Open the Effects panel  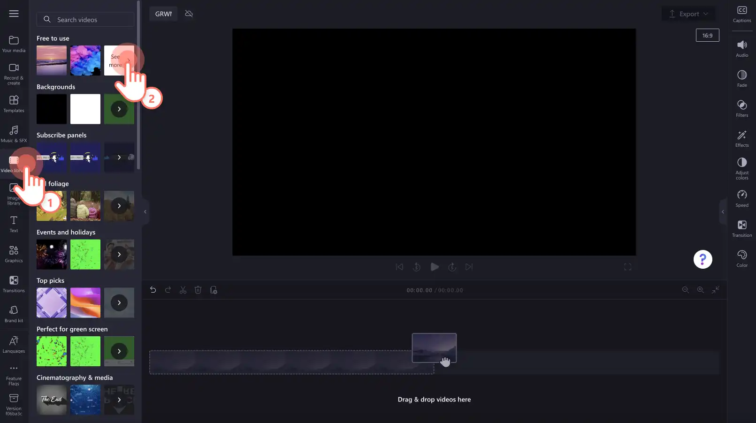pyautogui.click(x=741, y=139)
